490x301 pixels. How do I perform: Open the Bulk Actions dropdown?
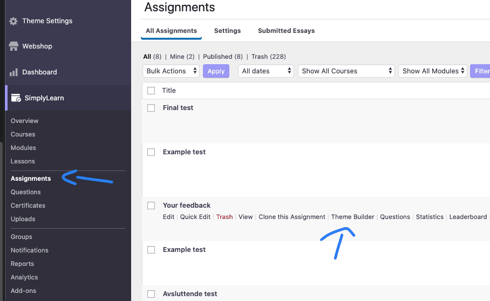[172, 71]
